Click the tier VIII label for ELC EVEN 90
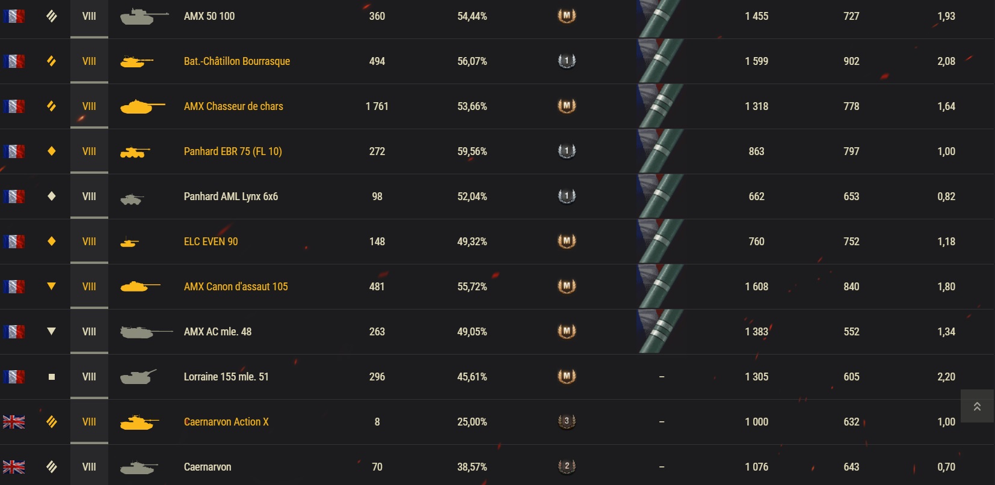The width and height of the screenshot is (995, 485). tap(89, 242)
